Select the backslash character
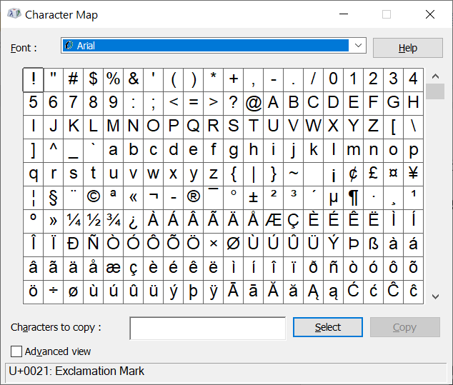This screenshot has width=453, height=385. pos(414,127)
